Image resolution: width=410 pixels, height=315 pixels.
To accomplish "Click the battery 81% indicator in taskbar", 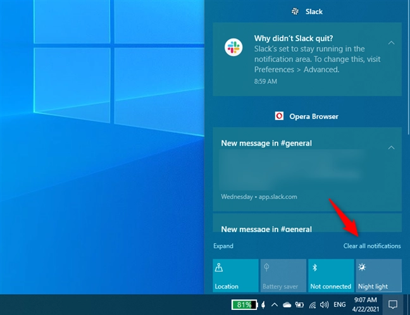I will [244, 304].
